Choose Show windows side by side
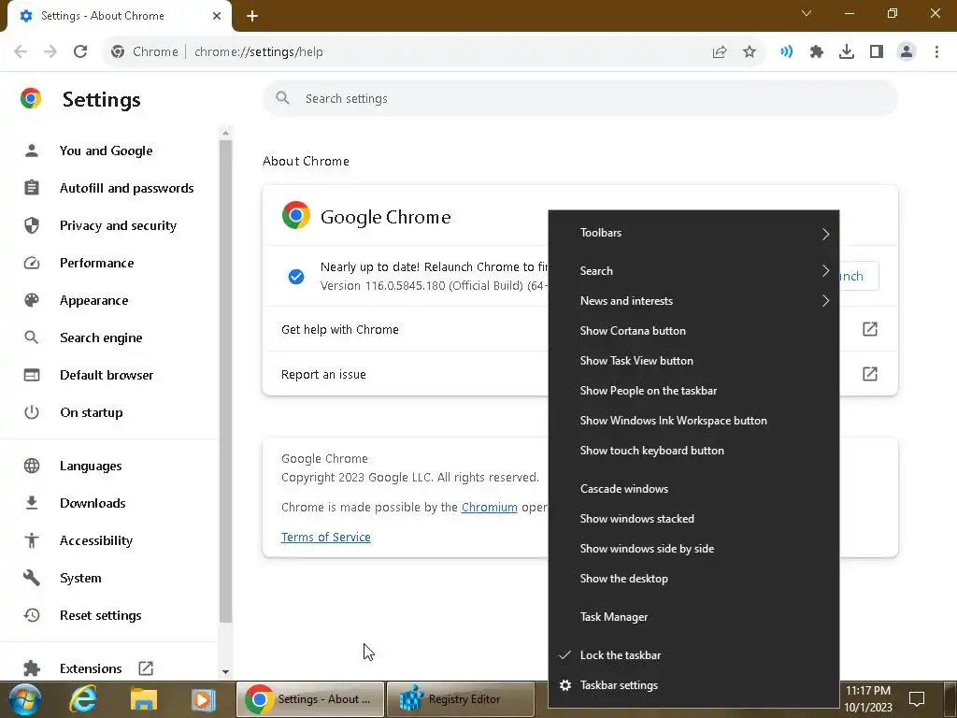 [694, 548]
